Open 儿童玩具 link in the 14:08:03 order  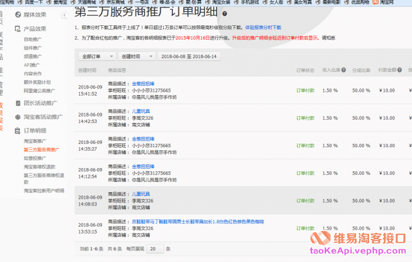point(141,194)
